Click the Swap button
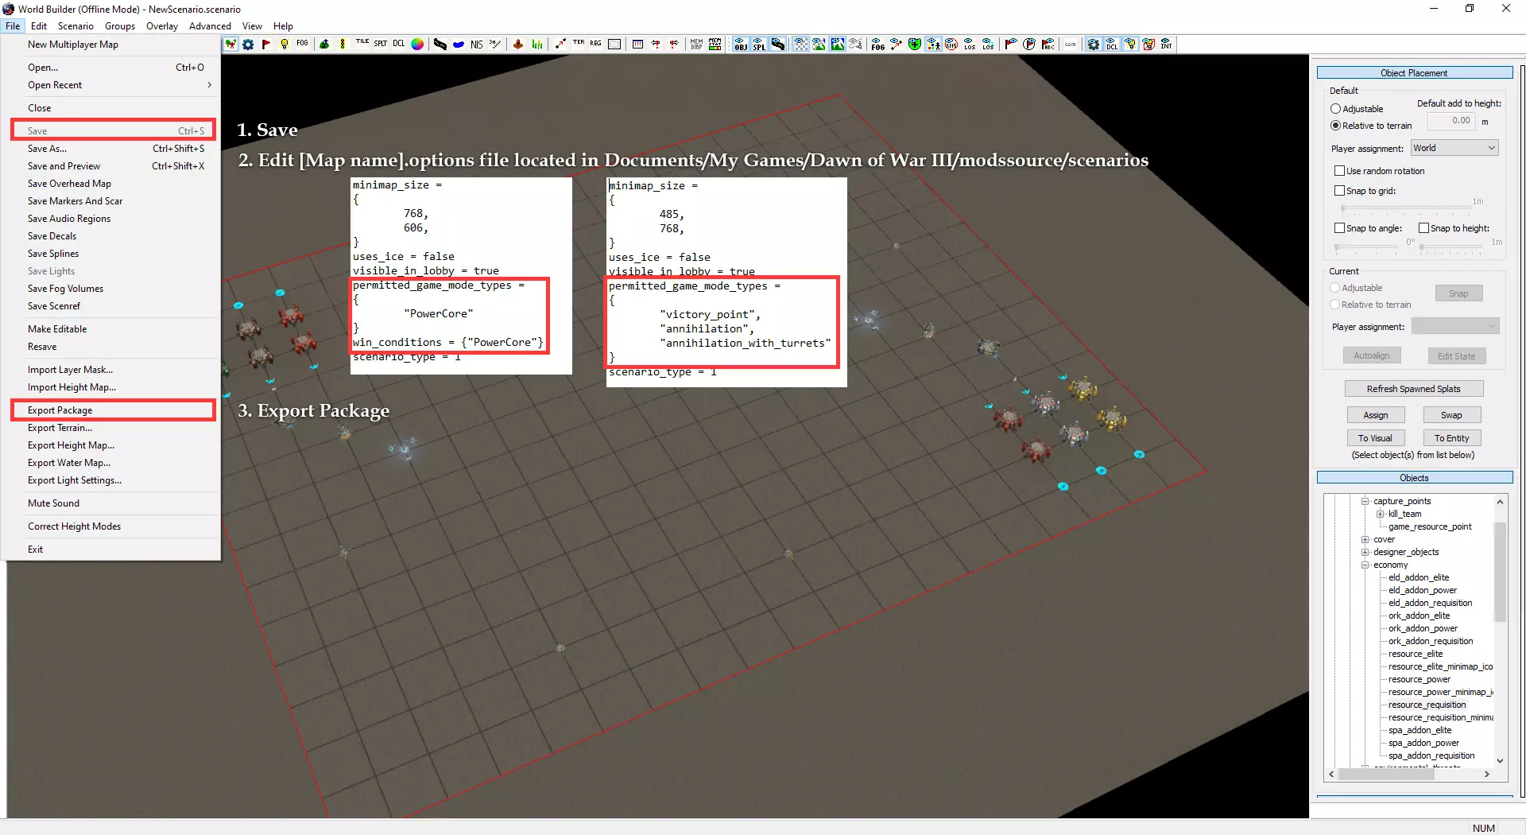1526x835 pixels. point(1451,415)
